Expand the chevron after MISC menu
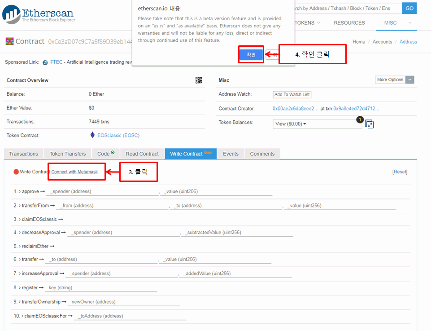This screenshot has width=431, height=331. (410, 23)
